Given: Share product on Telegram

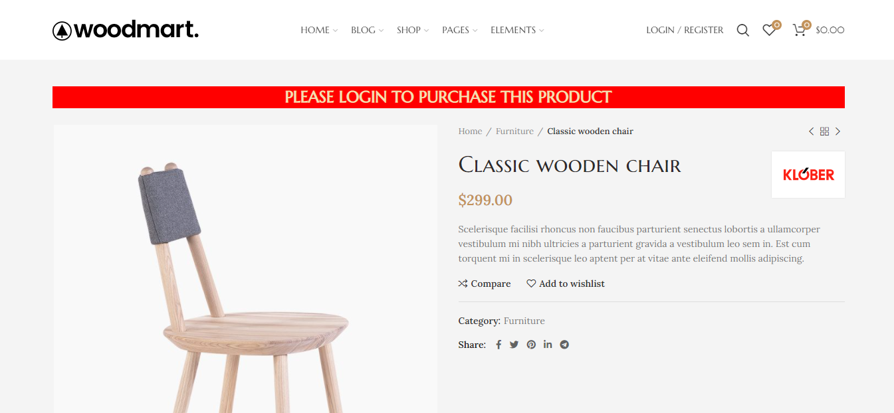Looking at the screenshot, I should [x=564, y=345].
